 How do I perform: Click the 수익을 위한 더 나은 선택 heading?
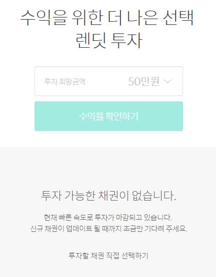107,18
